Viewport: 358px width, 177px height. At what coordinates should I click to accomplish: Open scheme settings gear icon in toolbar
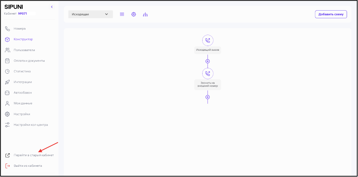tap(133, 14)
